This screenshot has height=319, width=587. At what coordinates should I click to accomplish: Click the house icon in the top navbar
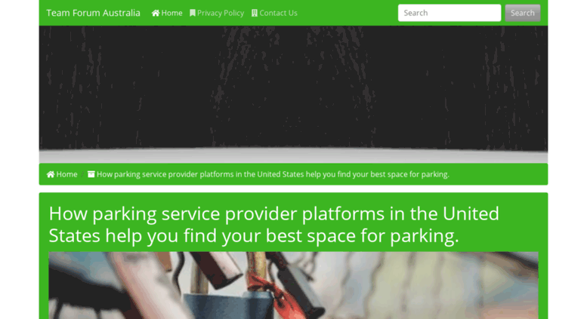point(156,13)
